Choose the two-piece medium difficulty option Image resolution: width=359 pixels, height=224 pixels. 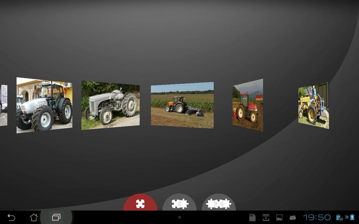click(x=179, y=204)
